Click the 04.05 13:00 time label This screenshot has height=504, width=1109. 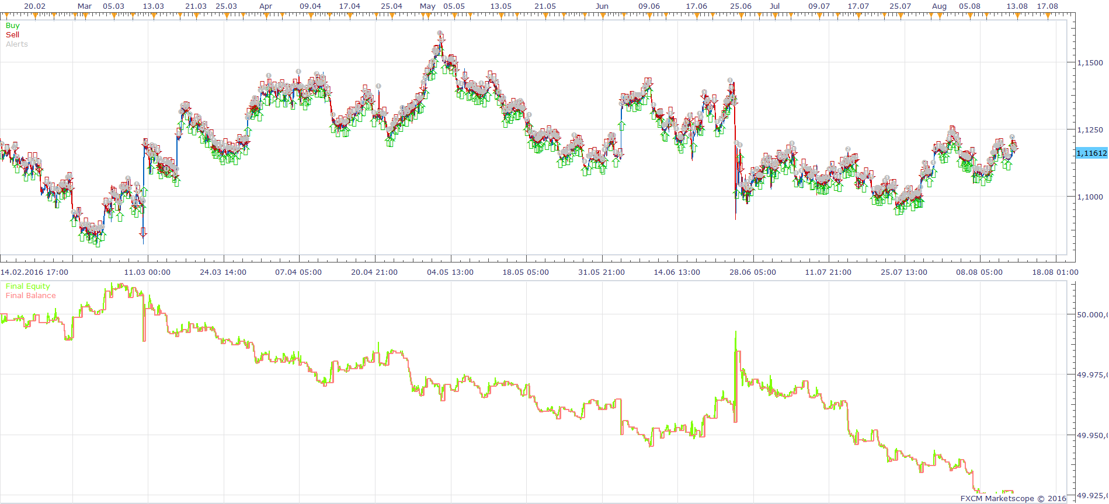(x=450, y=272)
